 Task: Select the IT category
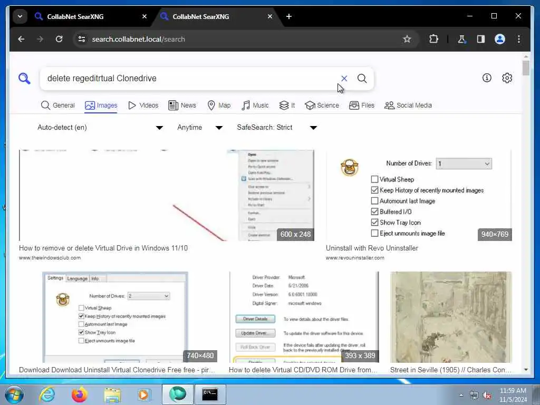point(287,105)
